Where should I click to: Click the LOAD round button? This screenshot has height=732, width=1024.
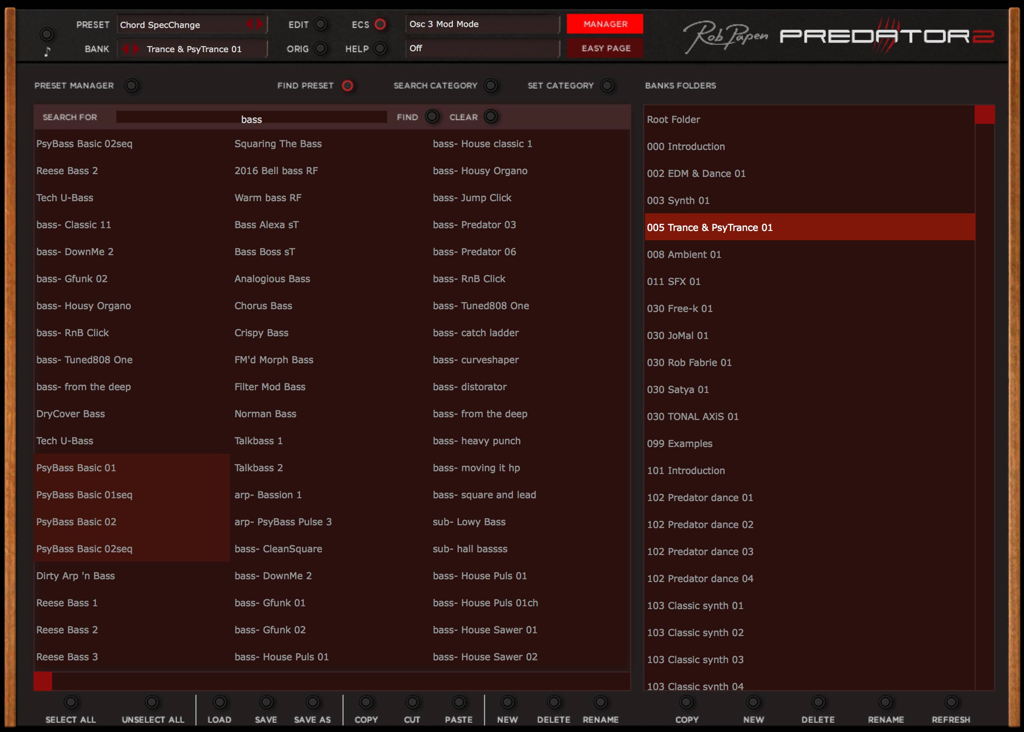(x=220, y=702)
